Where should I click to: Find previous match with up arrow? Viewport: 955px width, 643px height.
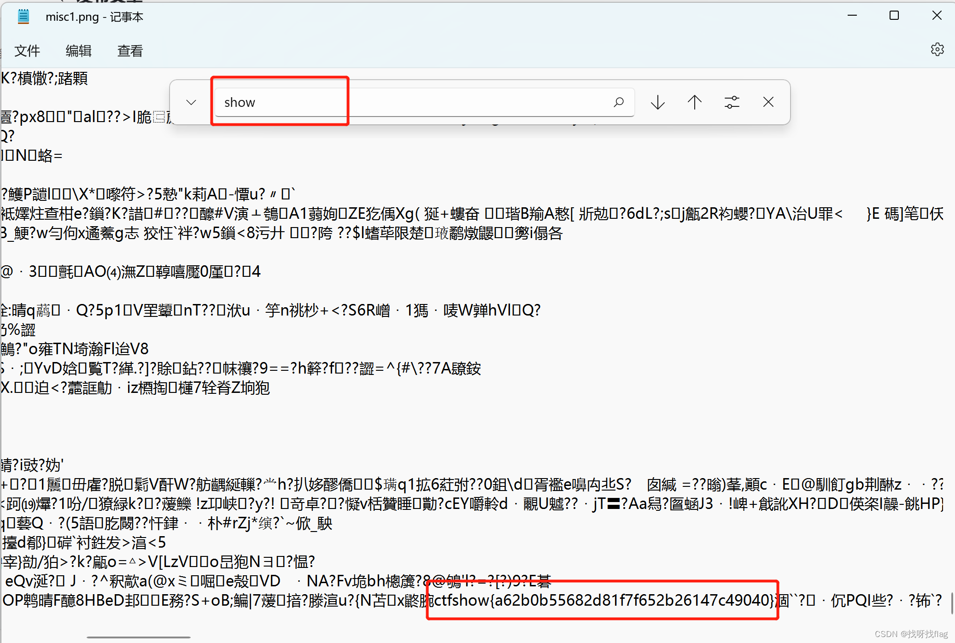coord(694,102)
